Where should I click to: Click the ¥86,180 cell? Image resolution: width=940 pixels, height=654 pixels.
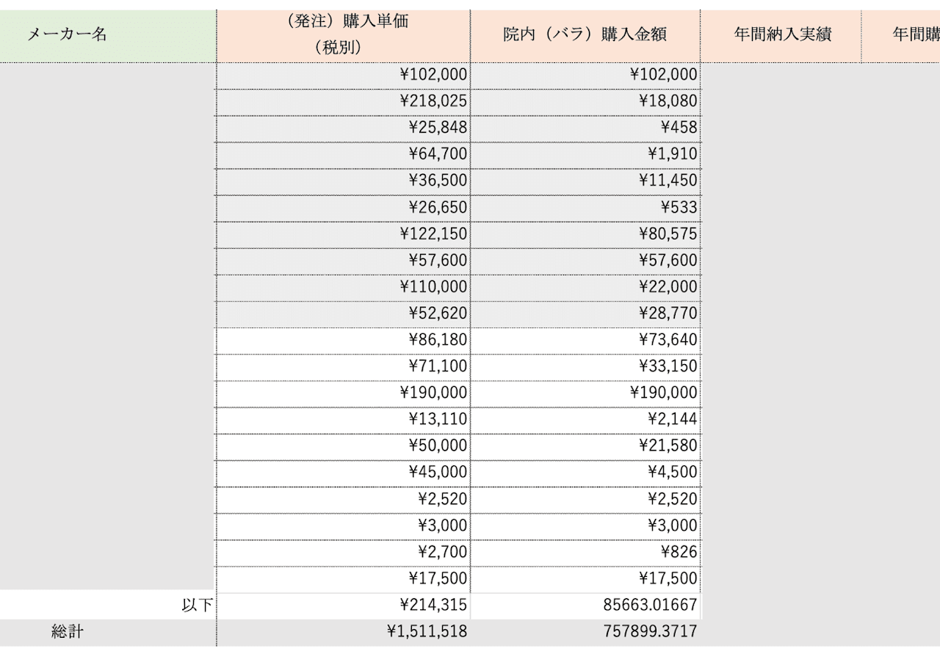[x=344, y=340]
